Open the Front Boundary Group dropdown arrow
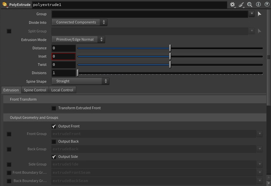The image size is (271, 186). pos(260,172)
